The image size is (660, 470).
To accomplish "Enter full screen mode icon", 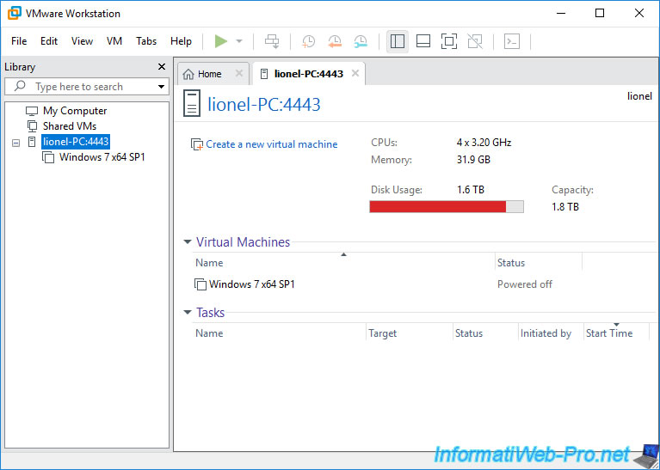I will 449,41.
